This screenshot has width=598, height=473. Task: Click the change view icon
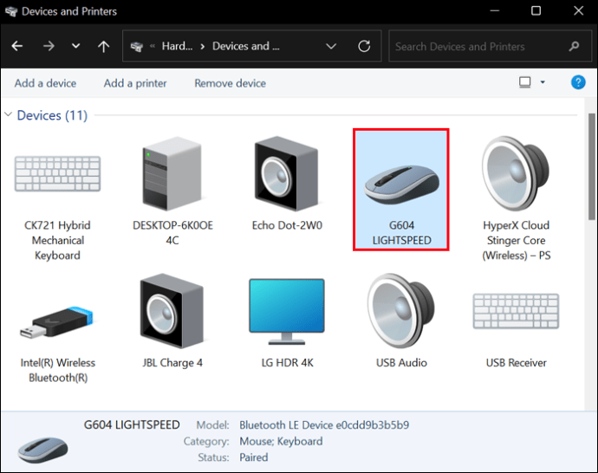525,82
